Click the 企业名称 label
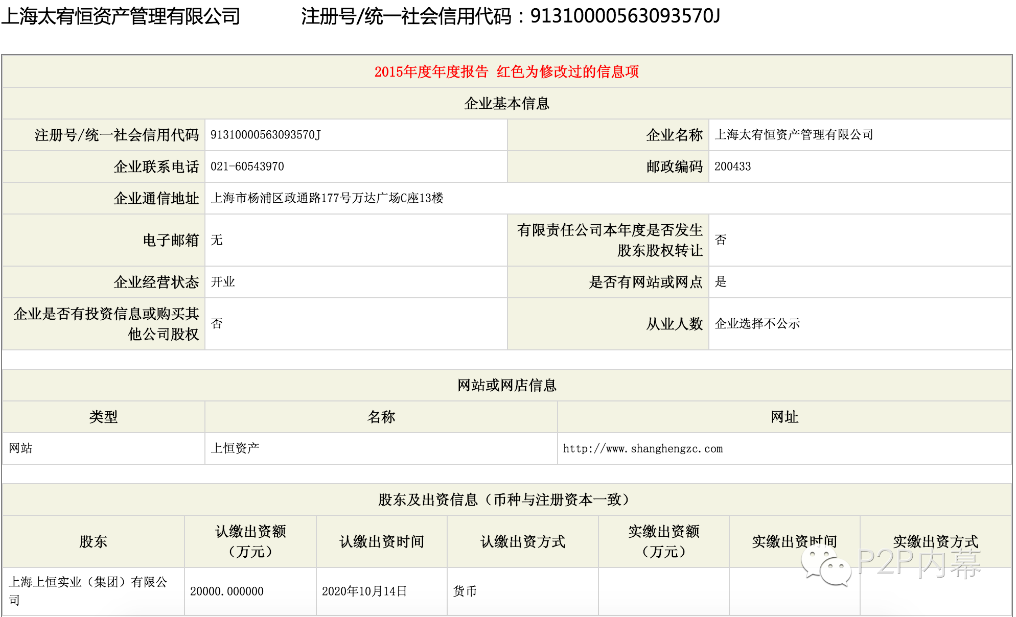 pyautogui.click(x=675, y=135)
